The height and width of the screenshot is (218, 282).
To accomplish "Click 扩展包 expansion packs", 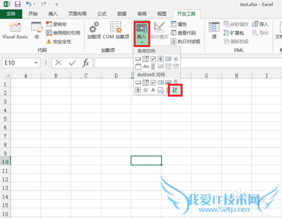I will [233, 33].
